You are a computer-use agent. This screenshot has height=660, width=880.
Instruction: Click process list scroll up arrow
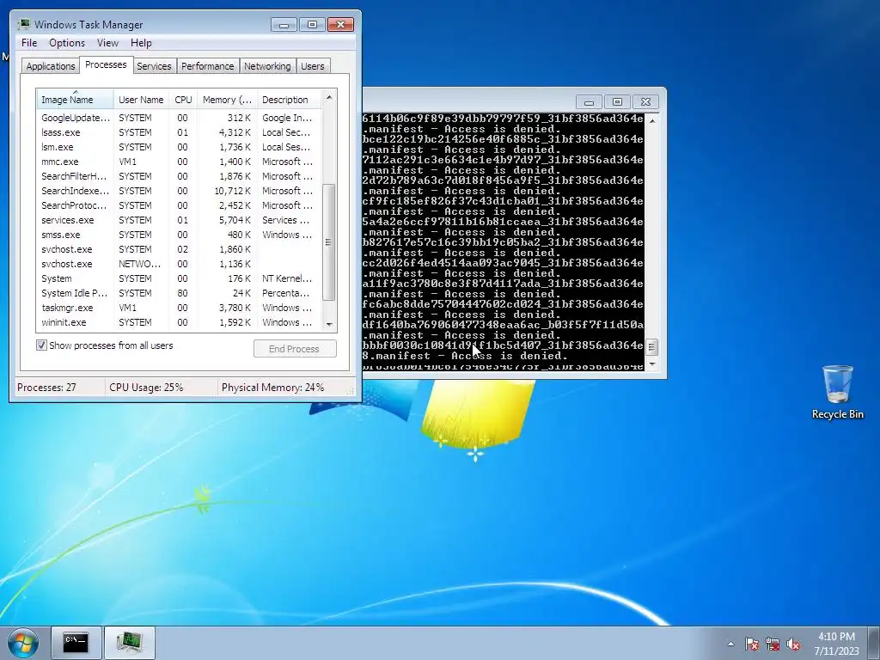(x=329, y=97)
